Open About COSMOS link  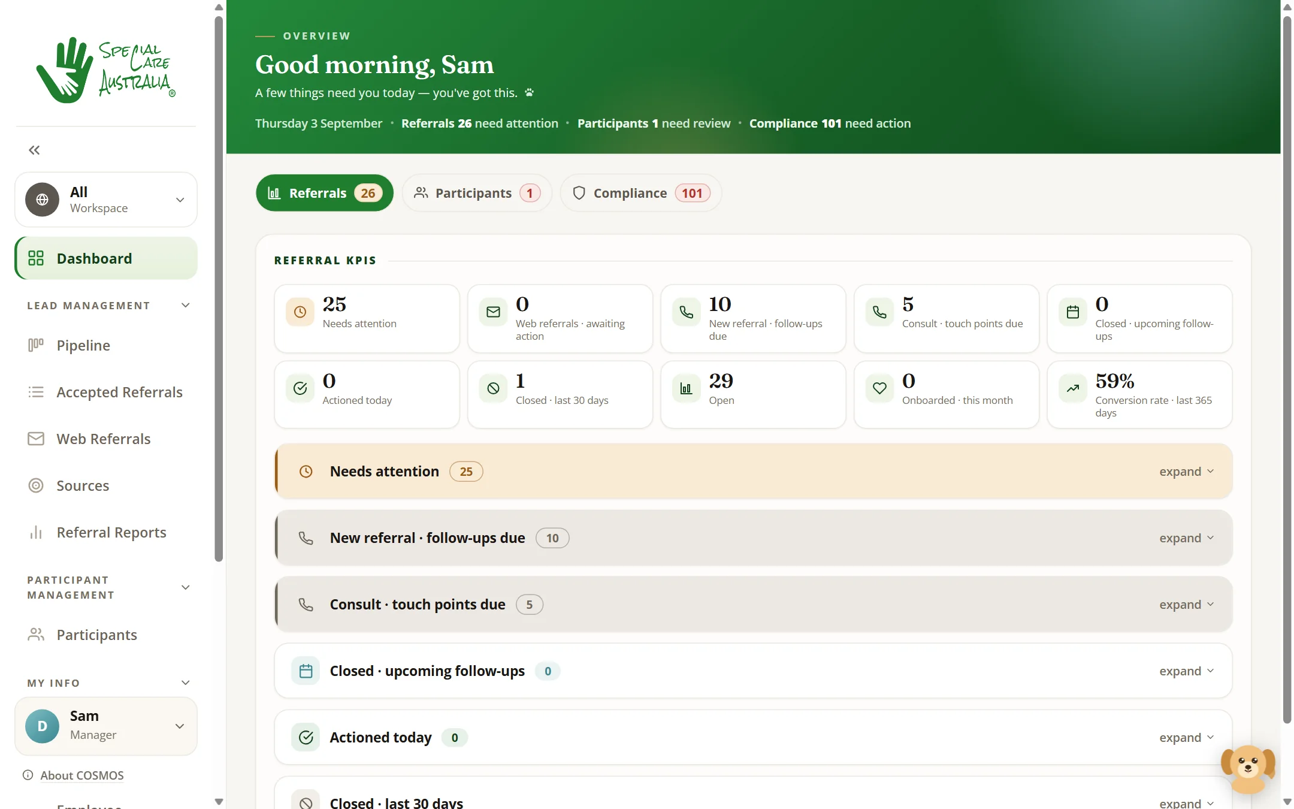tap(82, 775)
